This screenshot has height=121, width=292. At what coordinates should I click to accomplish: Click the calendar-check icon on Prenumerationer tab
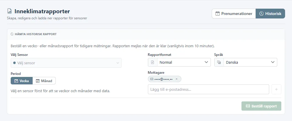217,14
